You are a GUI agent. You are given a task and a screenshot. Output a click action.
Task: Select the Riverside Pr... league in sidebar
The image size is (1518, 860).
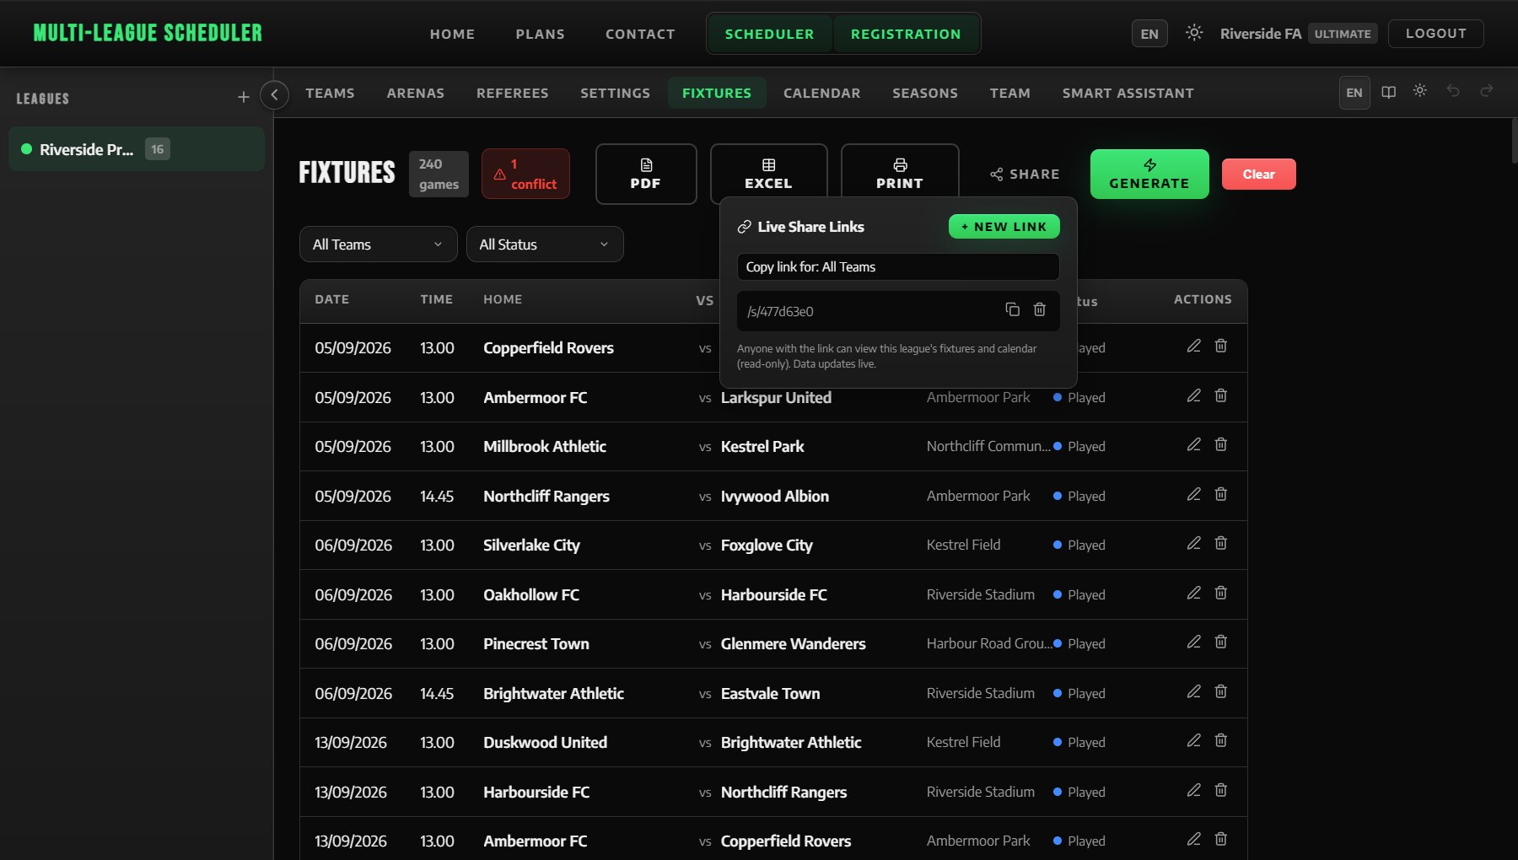pos(137,149)
